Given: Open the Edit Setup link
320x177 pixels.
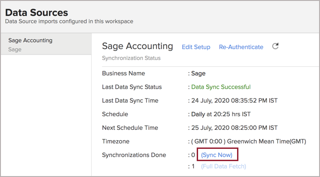Looking at the screenshot, I should click(x=196, y=47).
